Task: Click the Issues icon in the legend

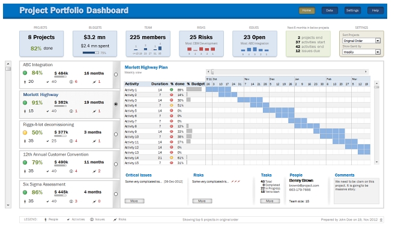Action: click(92, 219)
